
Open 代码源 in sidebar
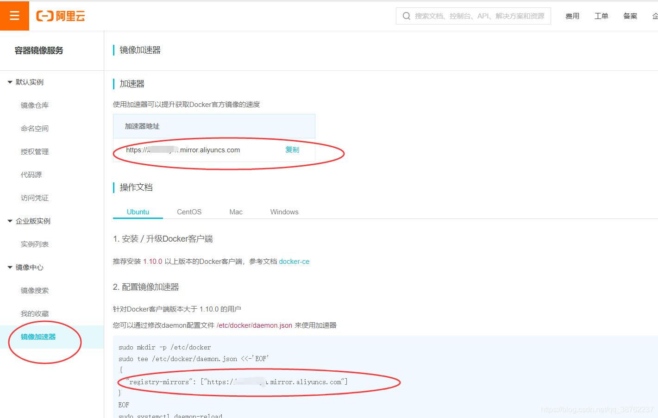(31, 175)
